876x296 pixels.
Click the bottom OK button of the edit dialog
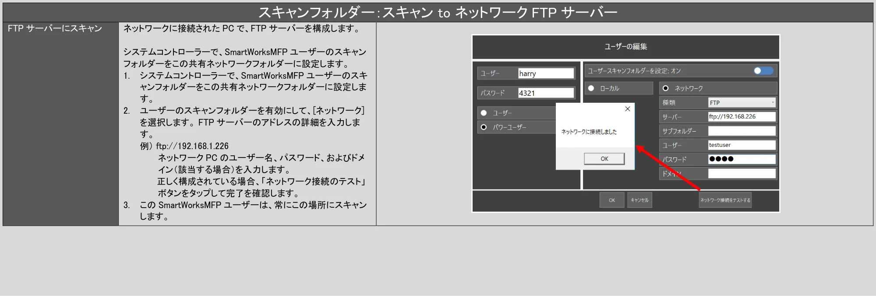tap(612, 200)
